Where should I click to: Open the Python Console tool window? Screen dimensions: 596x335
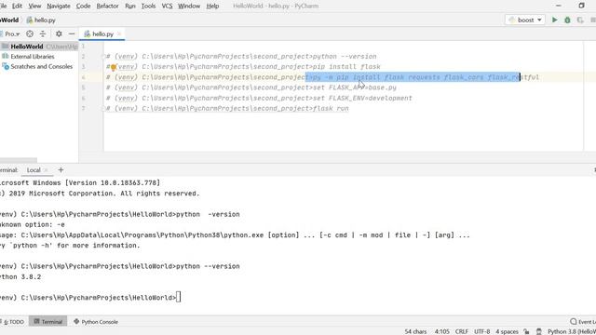click(x=96, y=322)
